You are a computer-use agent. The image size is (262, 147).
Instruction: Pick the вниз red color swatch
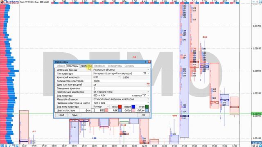[120, 107]
